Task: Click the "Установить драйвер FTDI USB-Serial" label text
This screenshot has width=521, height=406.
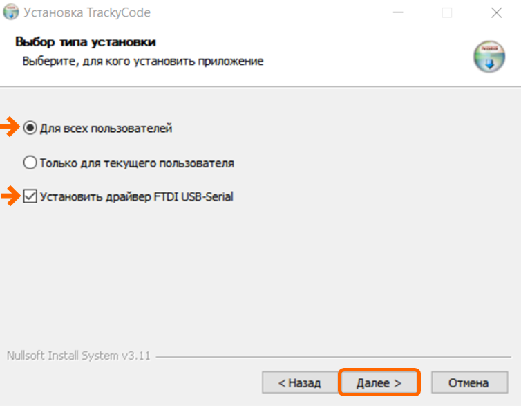Action: click(137, 197)
